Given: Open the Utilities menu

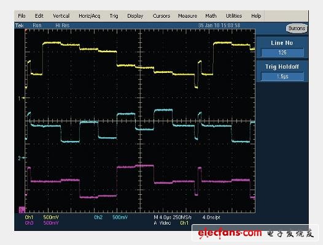Looking at the screenshot, I should pos(234,16).
